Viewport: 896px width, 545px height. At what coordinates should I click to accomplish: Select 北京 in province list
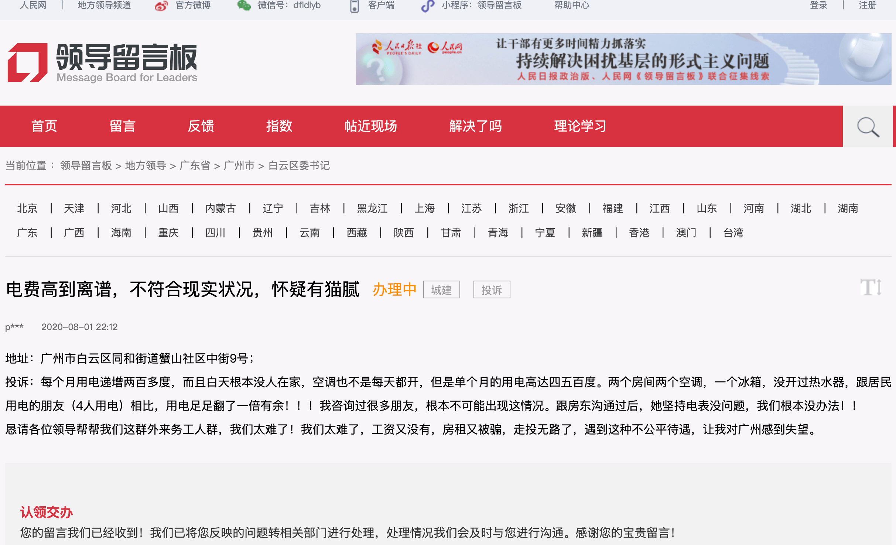pos(27,208)
